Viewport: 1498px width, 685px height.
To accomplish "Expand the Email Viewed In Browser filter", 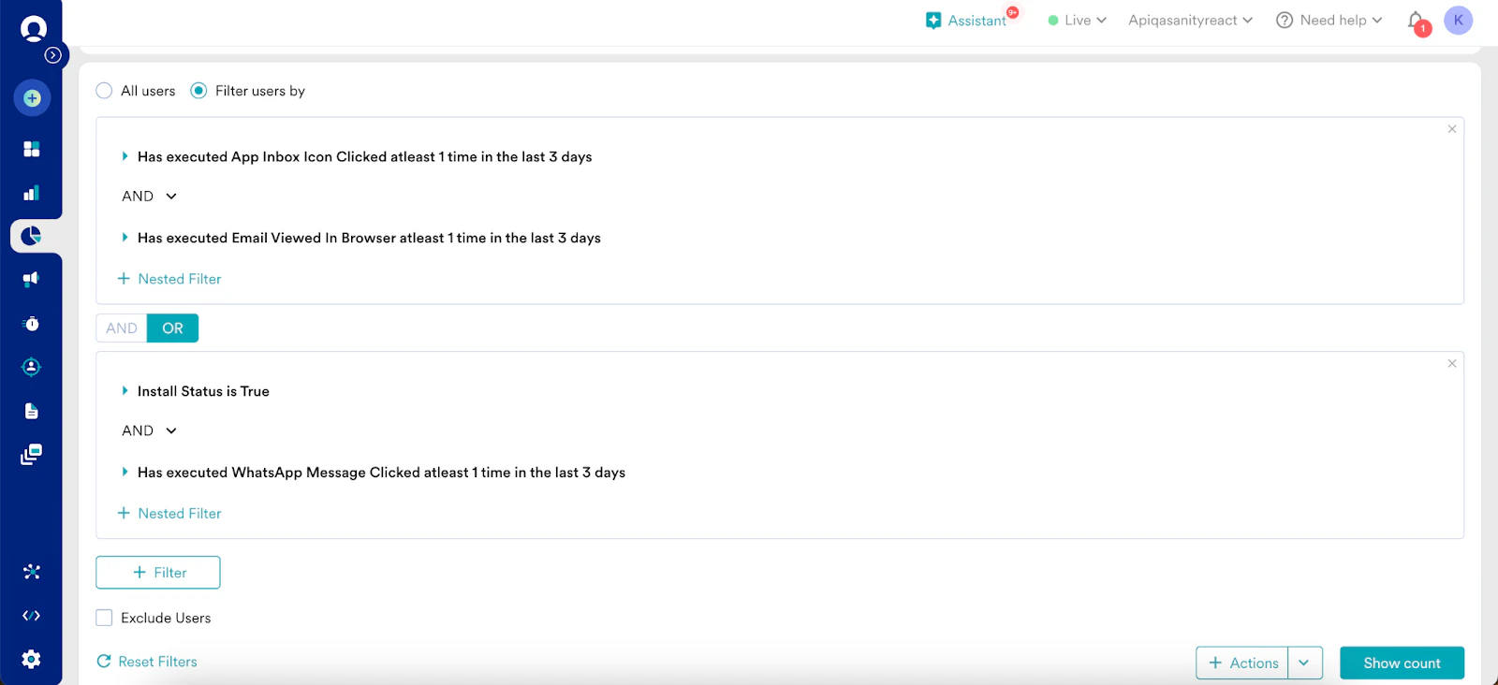I will 125,238.
